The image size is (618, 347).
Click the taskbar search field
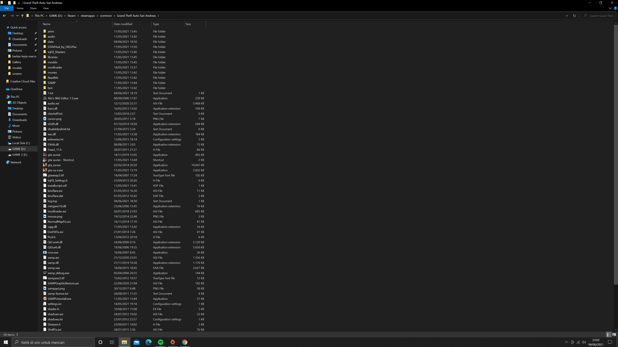point(53,342)
